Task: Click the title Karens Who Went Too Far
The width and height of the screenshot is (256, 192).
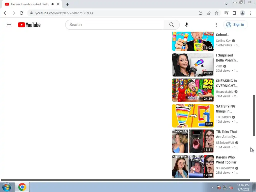Action: click(226, 160)
